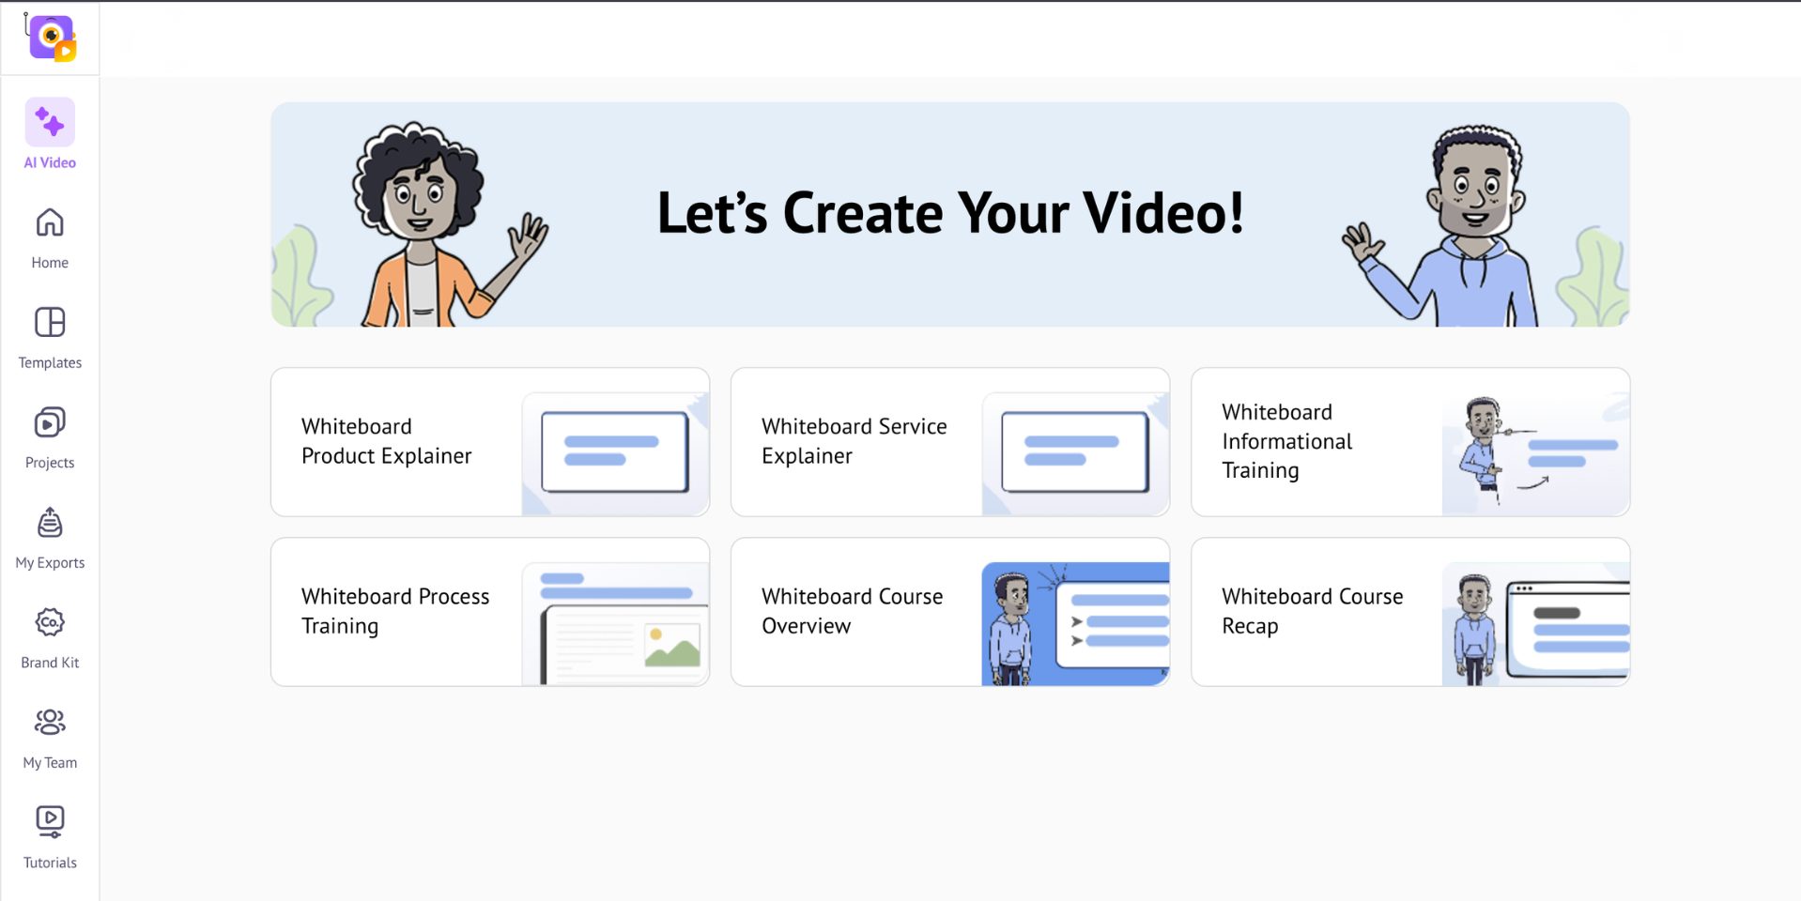Click the Let's Create Your Video banner
The height and width of the screenshot is (901, 1801).
pyautogui.click(x=949, y=213)
